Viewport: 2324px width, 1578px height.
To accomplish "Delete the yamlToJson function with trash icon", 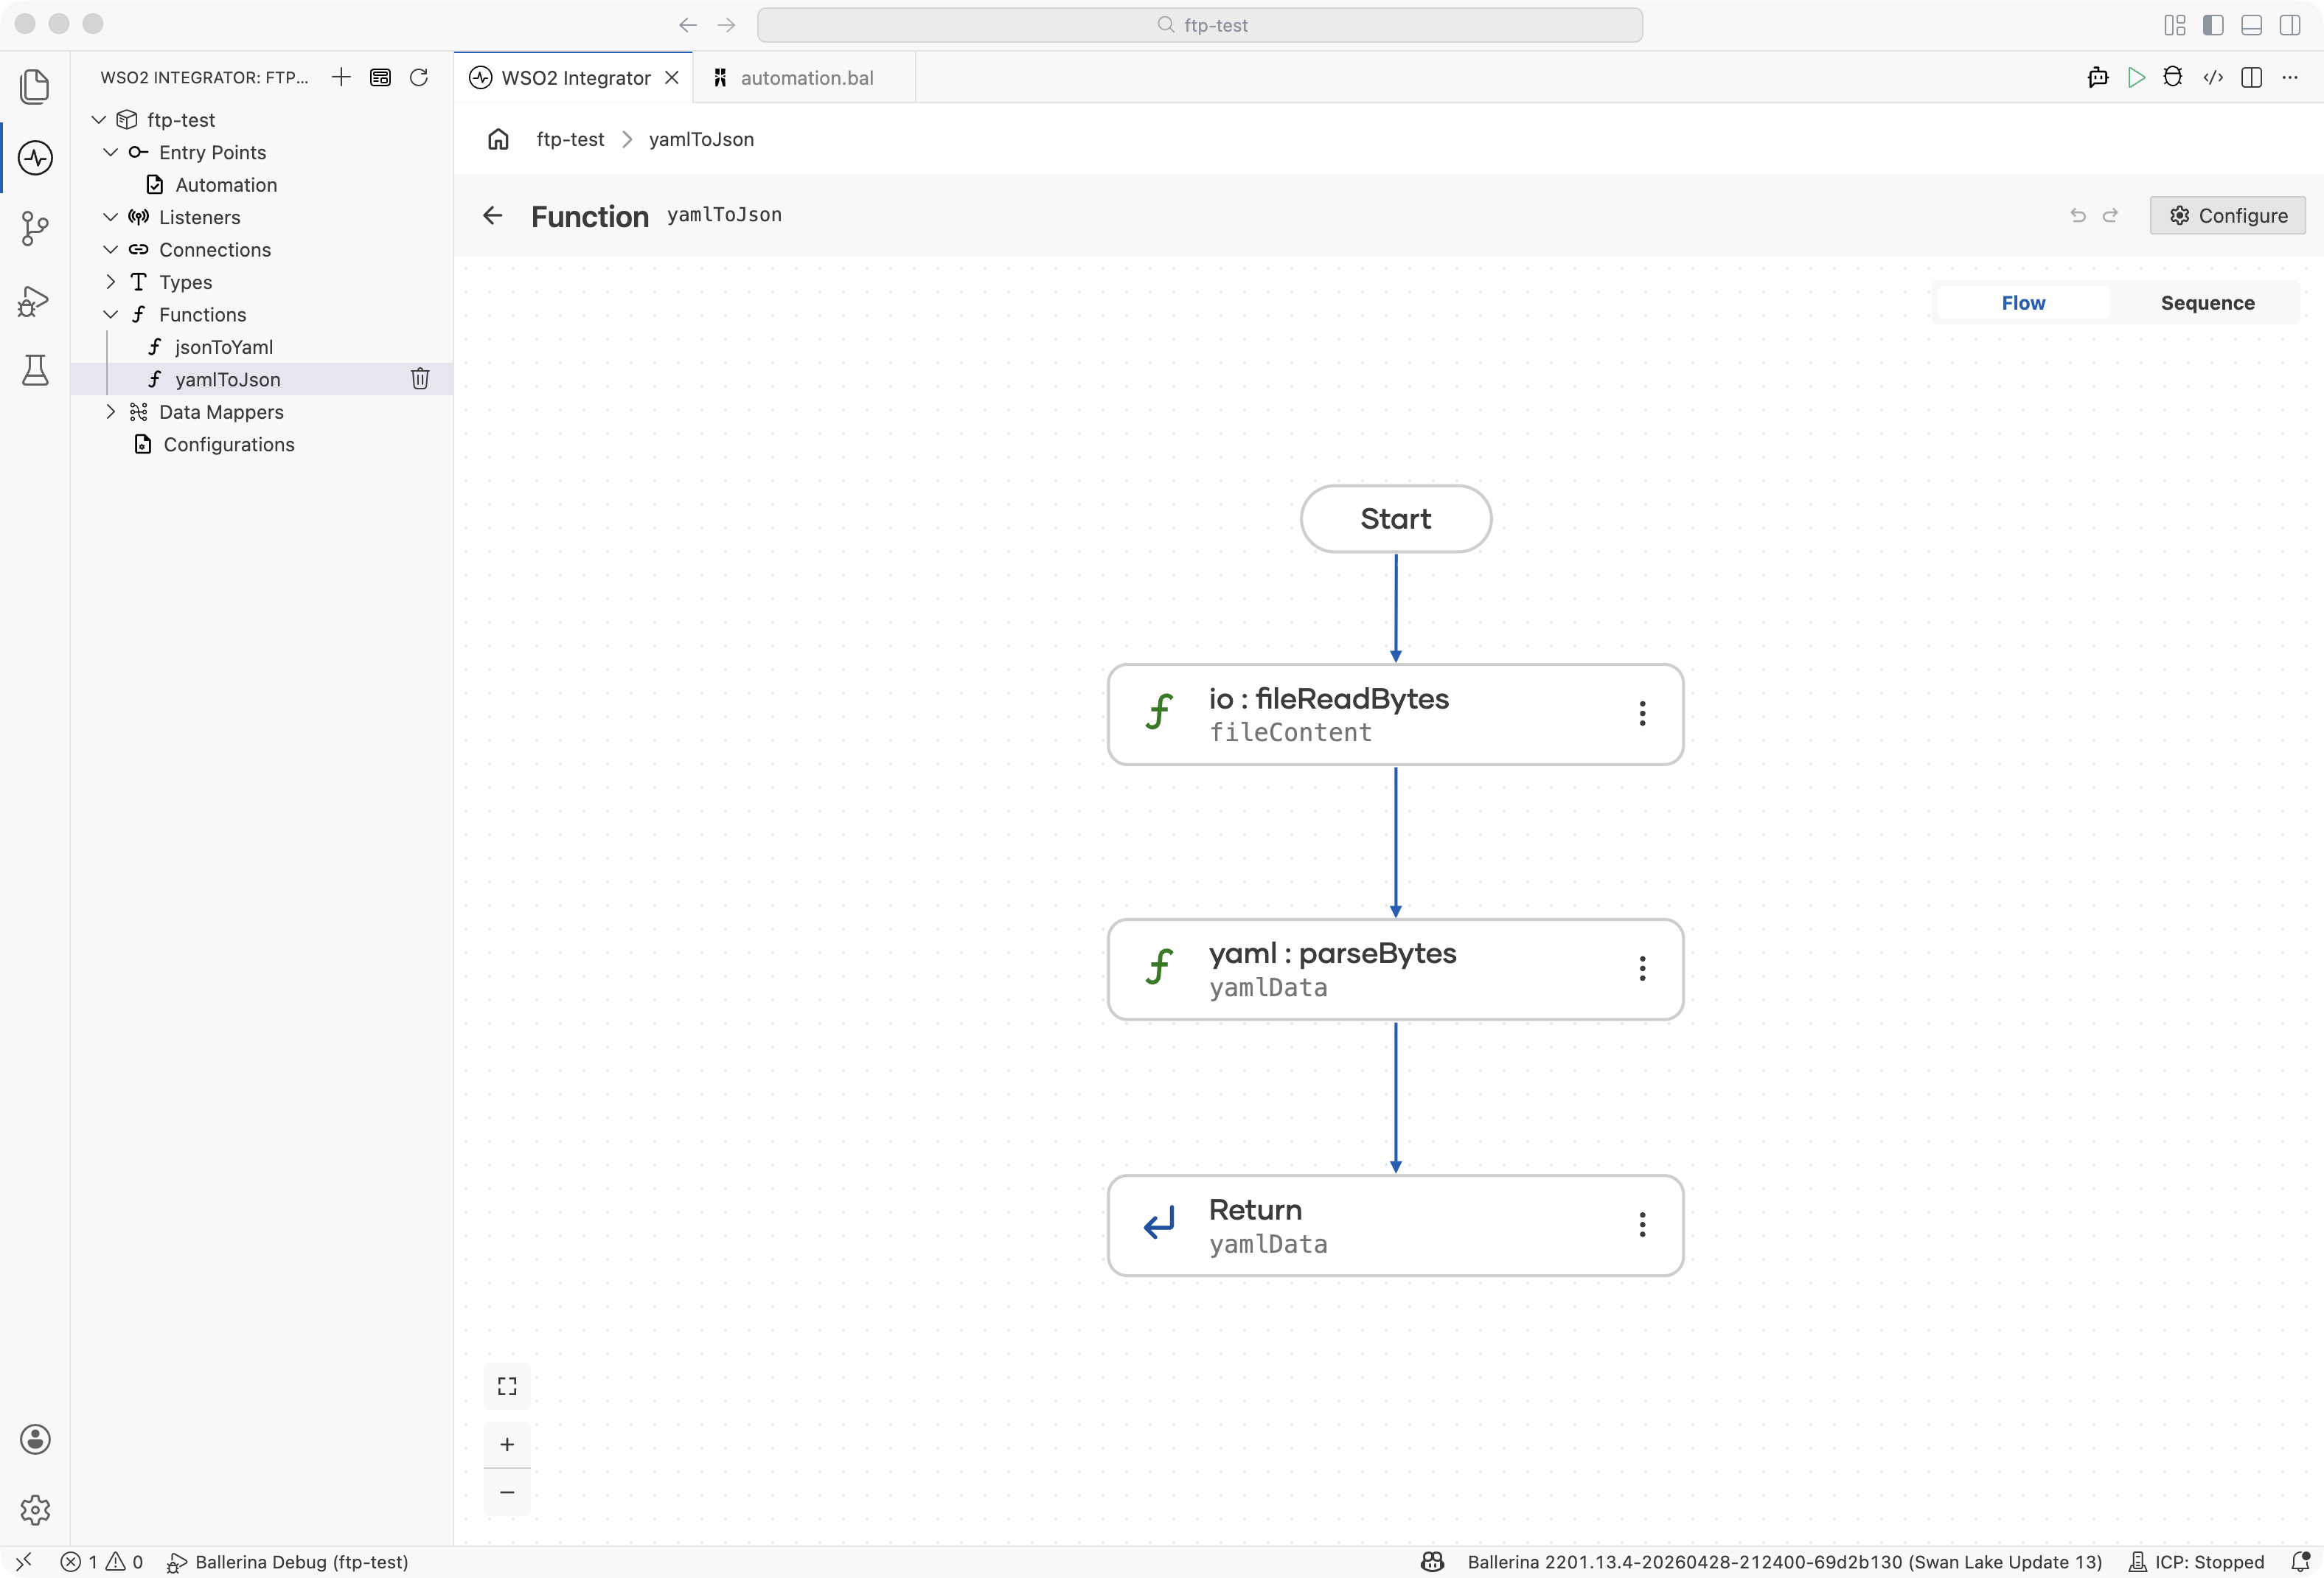I will [x=420, y=379].
